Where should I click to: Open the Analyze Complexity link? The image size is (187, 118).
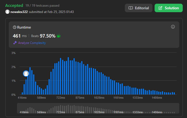pos(32,43)
